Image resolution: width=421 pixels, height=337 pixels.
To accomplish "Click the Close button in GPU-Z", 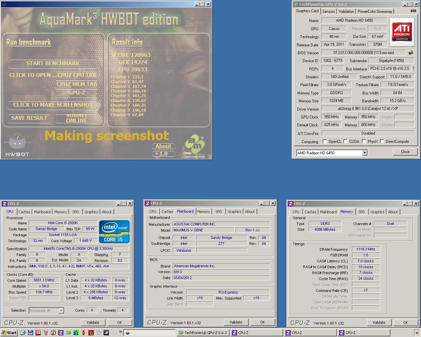I will [x=405, y=152].
